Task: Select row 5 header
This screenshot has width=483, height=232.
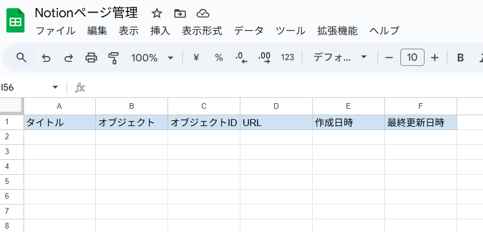Action: 11,182
